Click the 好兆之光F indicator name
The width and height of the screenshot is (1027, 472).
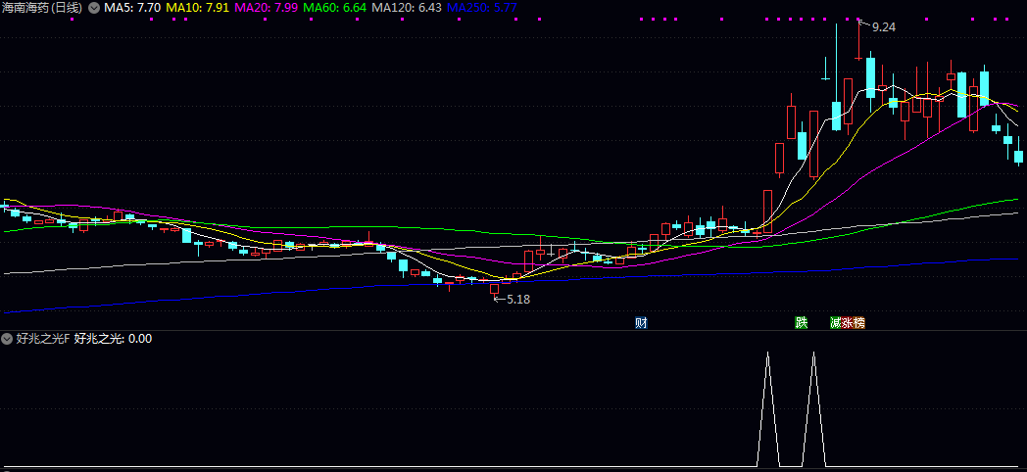(x=42, y=339)
